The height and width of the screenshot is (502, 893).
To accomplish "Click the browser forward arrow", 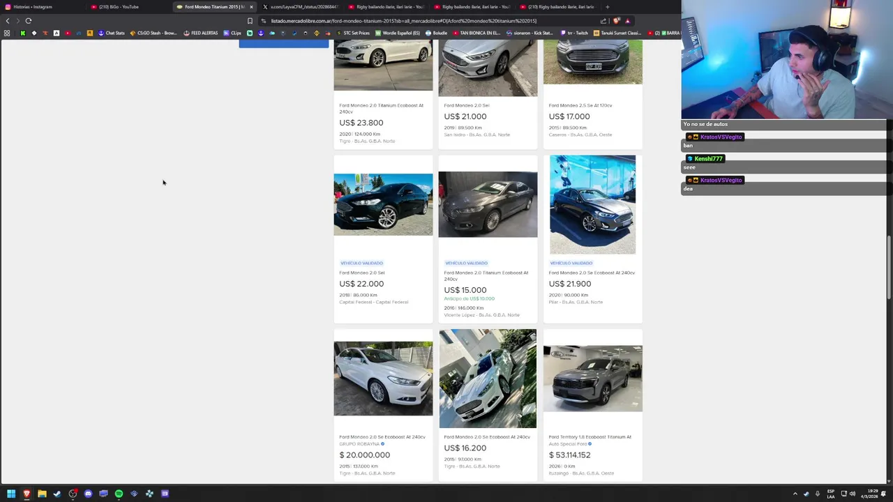I will 17,21.
